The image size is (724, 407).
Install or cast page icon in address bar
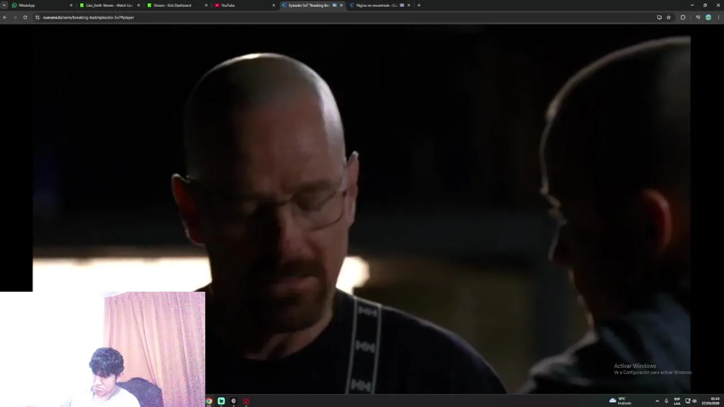point(659,18)
